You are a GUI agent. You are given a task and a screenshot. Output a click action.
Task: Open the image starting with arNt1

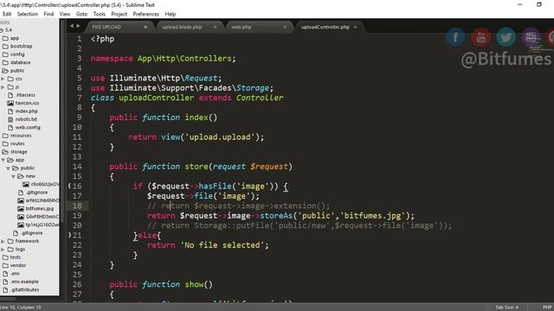(42, 200)
